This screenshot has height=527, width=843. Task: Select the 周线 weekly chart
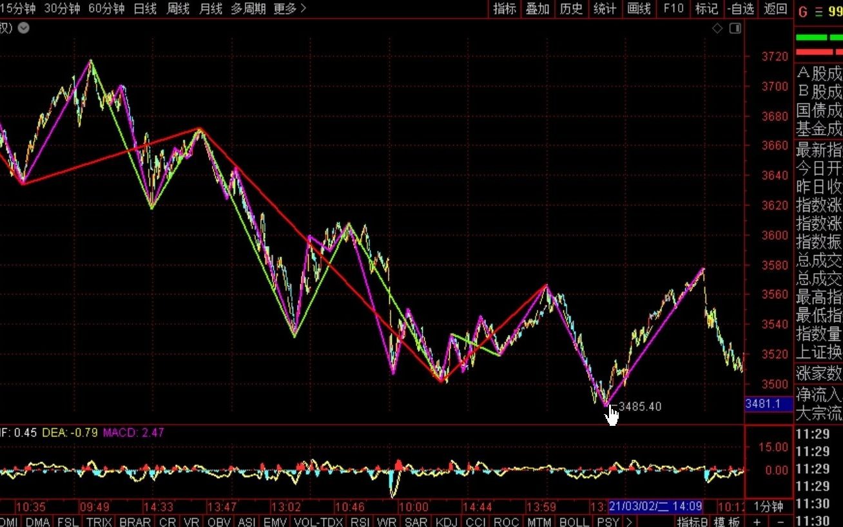(178, 9)
